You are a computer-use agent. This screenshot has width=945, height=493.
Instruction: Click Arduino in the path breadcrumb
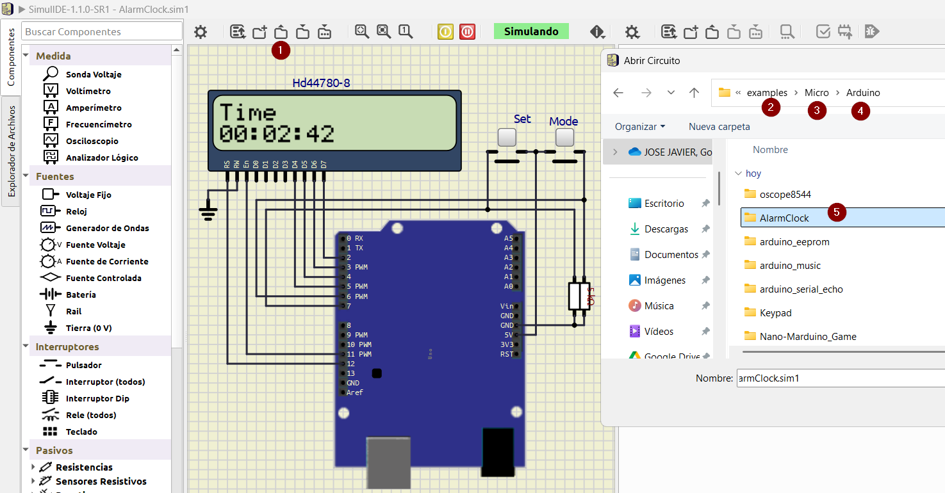point(863,93)
